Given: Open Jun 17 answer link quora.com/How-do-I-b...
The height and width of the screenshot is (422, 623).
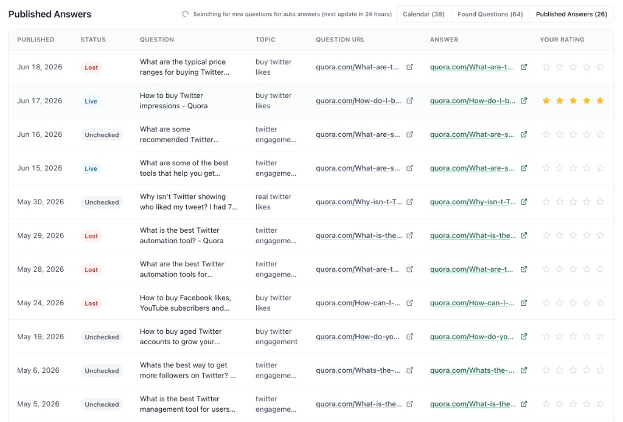Looking at the screenshot, I should pos(472,101).
